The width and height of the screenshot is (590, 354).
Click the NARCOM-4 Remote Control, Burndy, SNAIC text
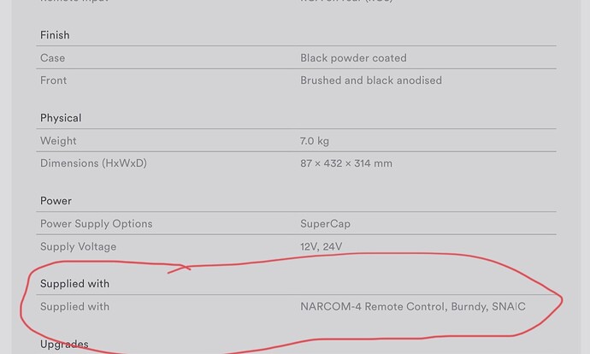(413, 306)
